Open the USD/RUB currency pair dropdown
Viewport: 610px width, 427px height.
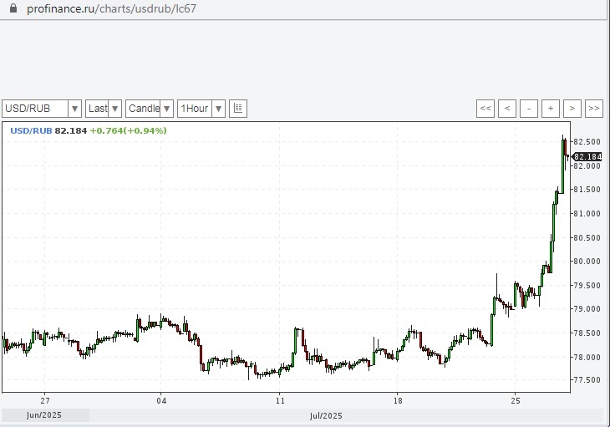(42, 109)
